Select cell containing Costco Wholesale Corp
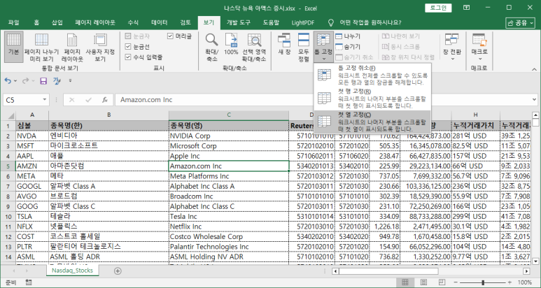 point(229,237)
